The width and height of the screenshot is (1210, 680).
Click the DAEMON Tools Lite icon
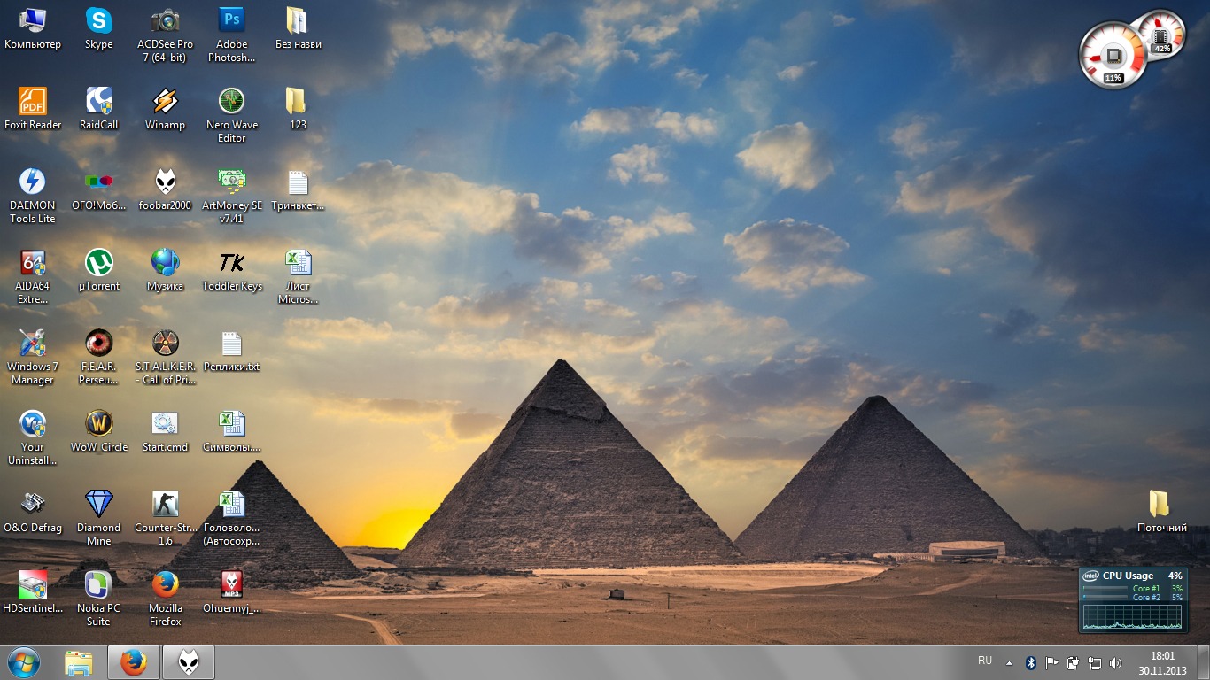coord(33,182)
